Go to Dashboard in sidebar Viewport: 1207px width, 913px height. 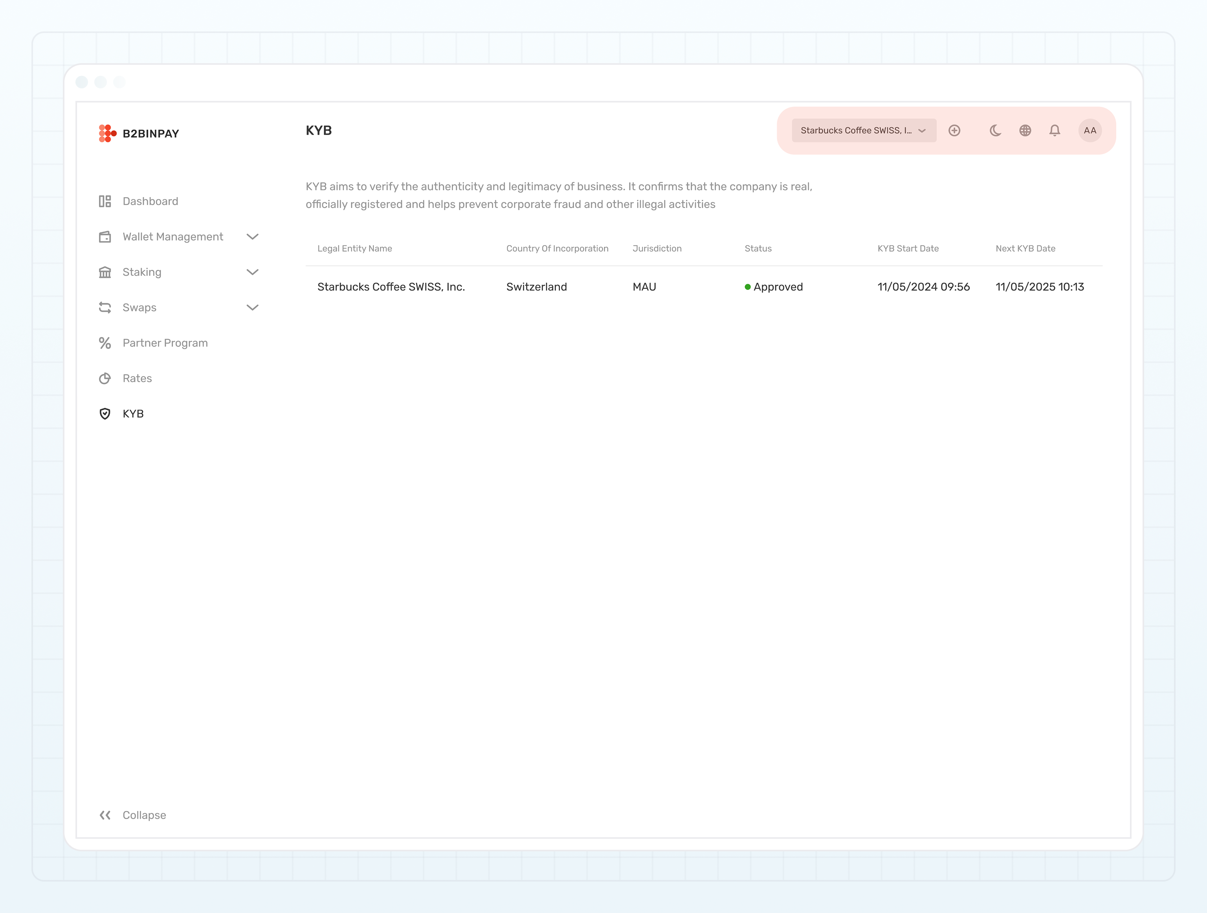(150, 202)
